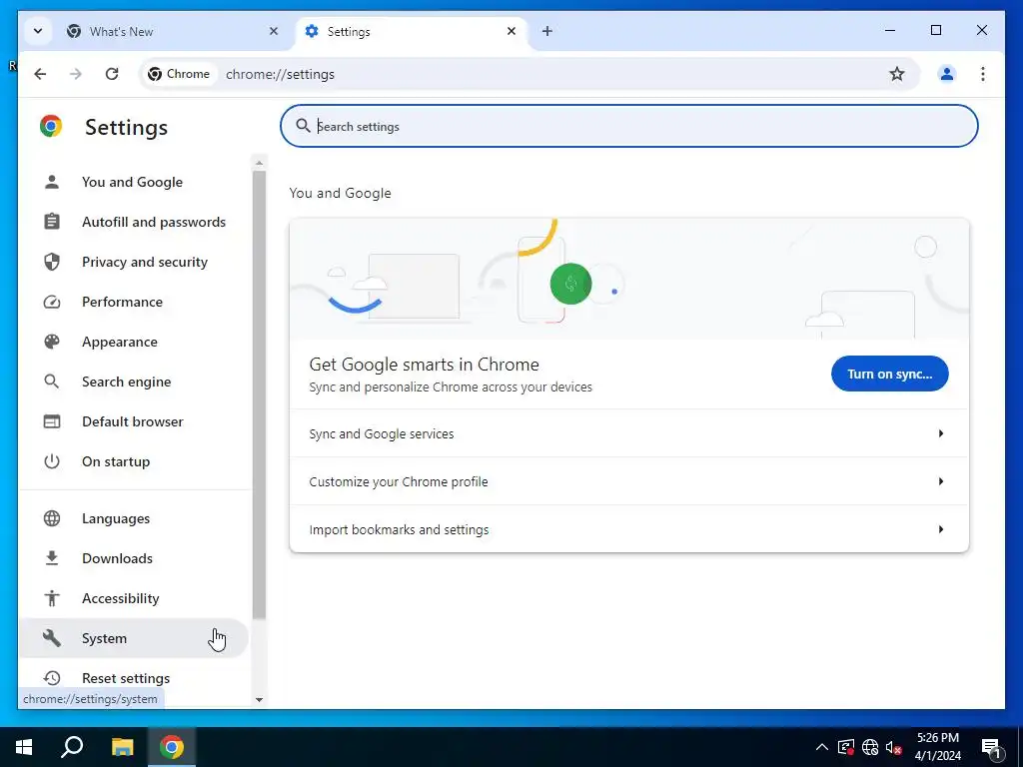This screenshot has height=767, width=1023.
Task: Click the Chrome taskbar icon
Action: [172, 747]
